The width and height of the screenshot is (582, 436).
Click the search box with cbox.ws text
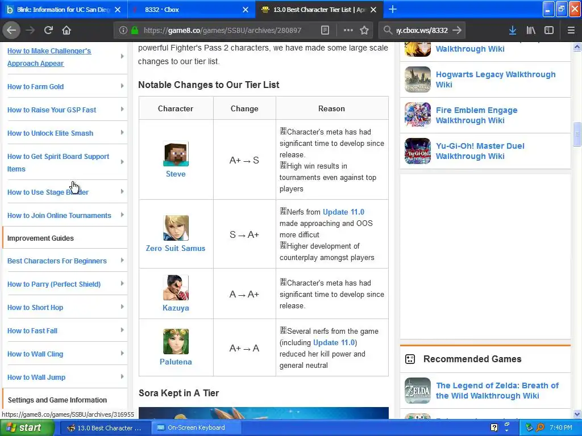[x=421, y=30]
